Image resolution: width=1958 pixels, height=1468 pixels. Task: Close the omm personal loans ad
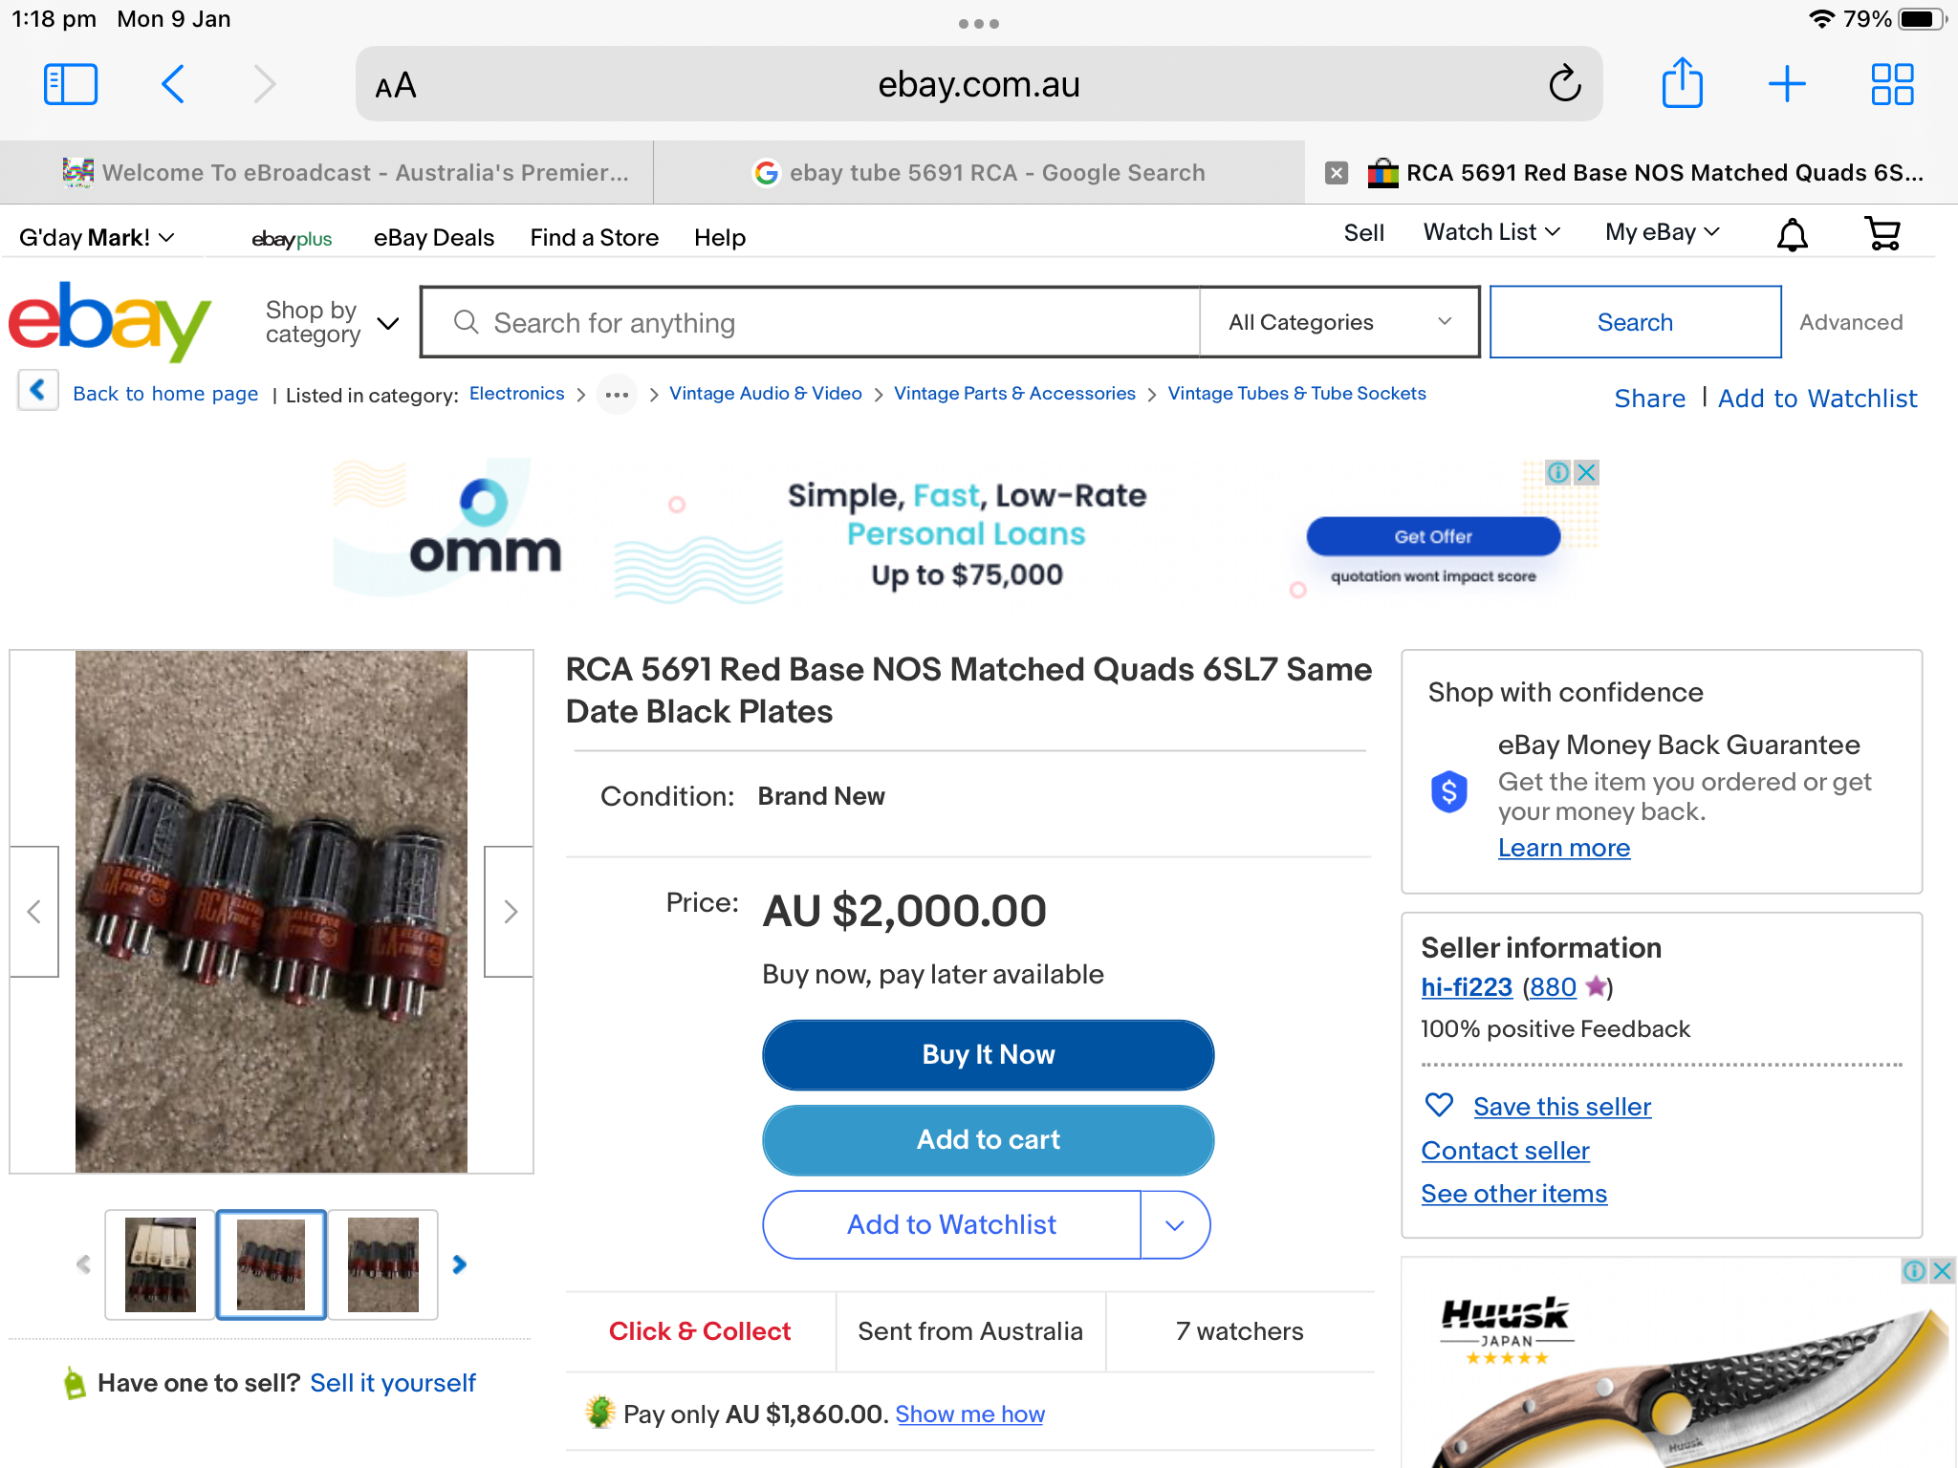[1587, 472]
